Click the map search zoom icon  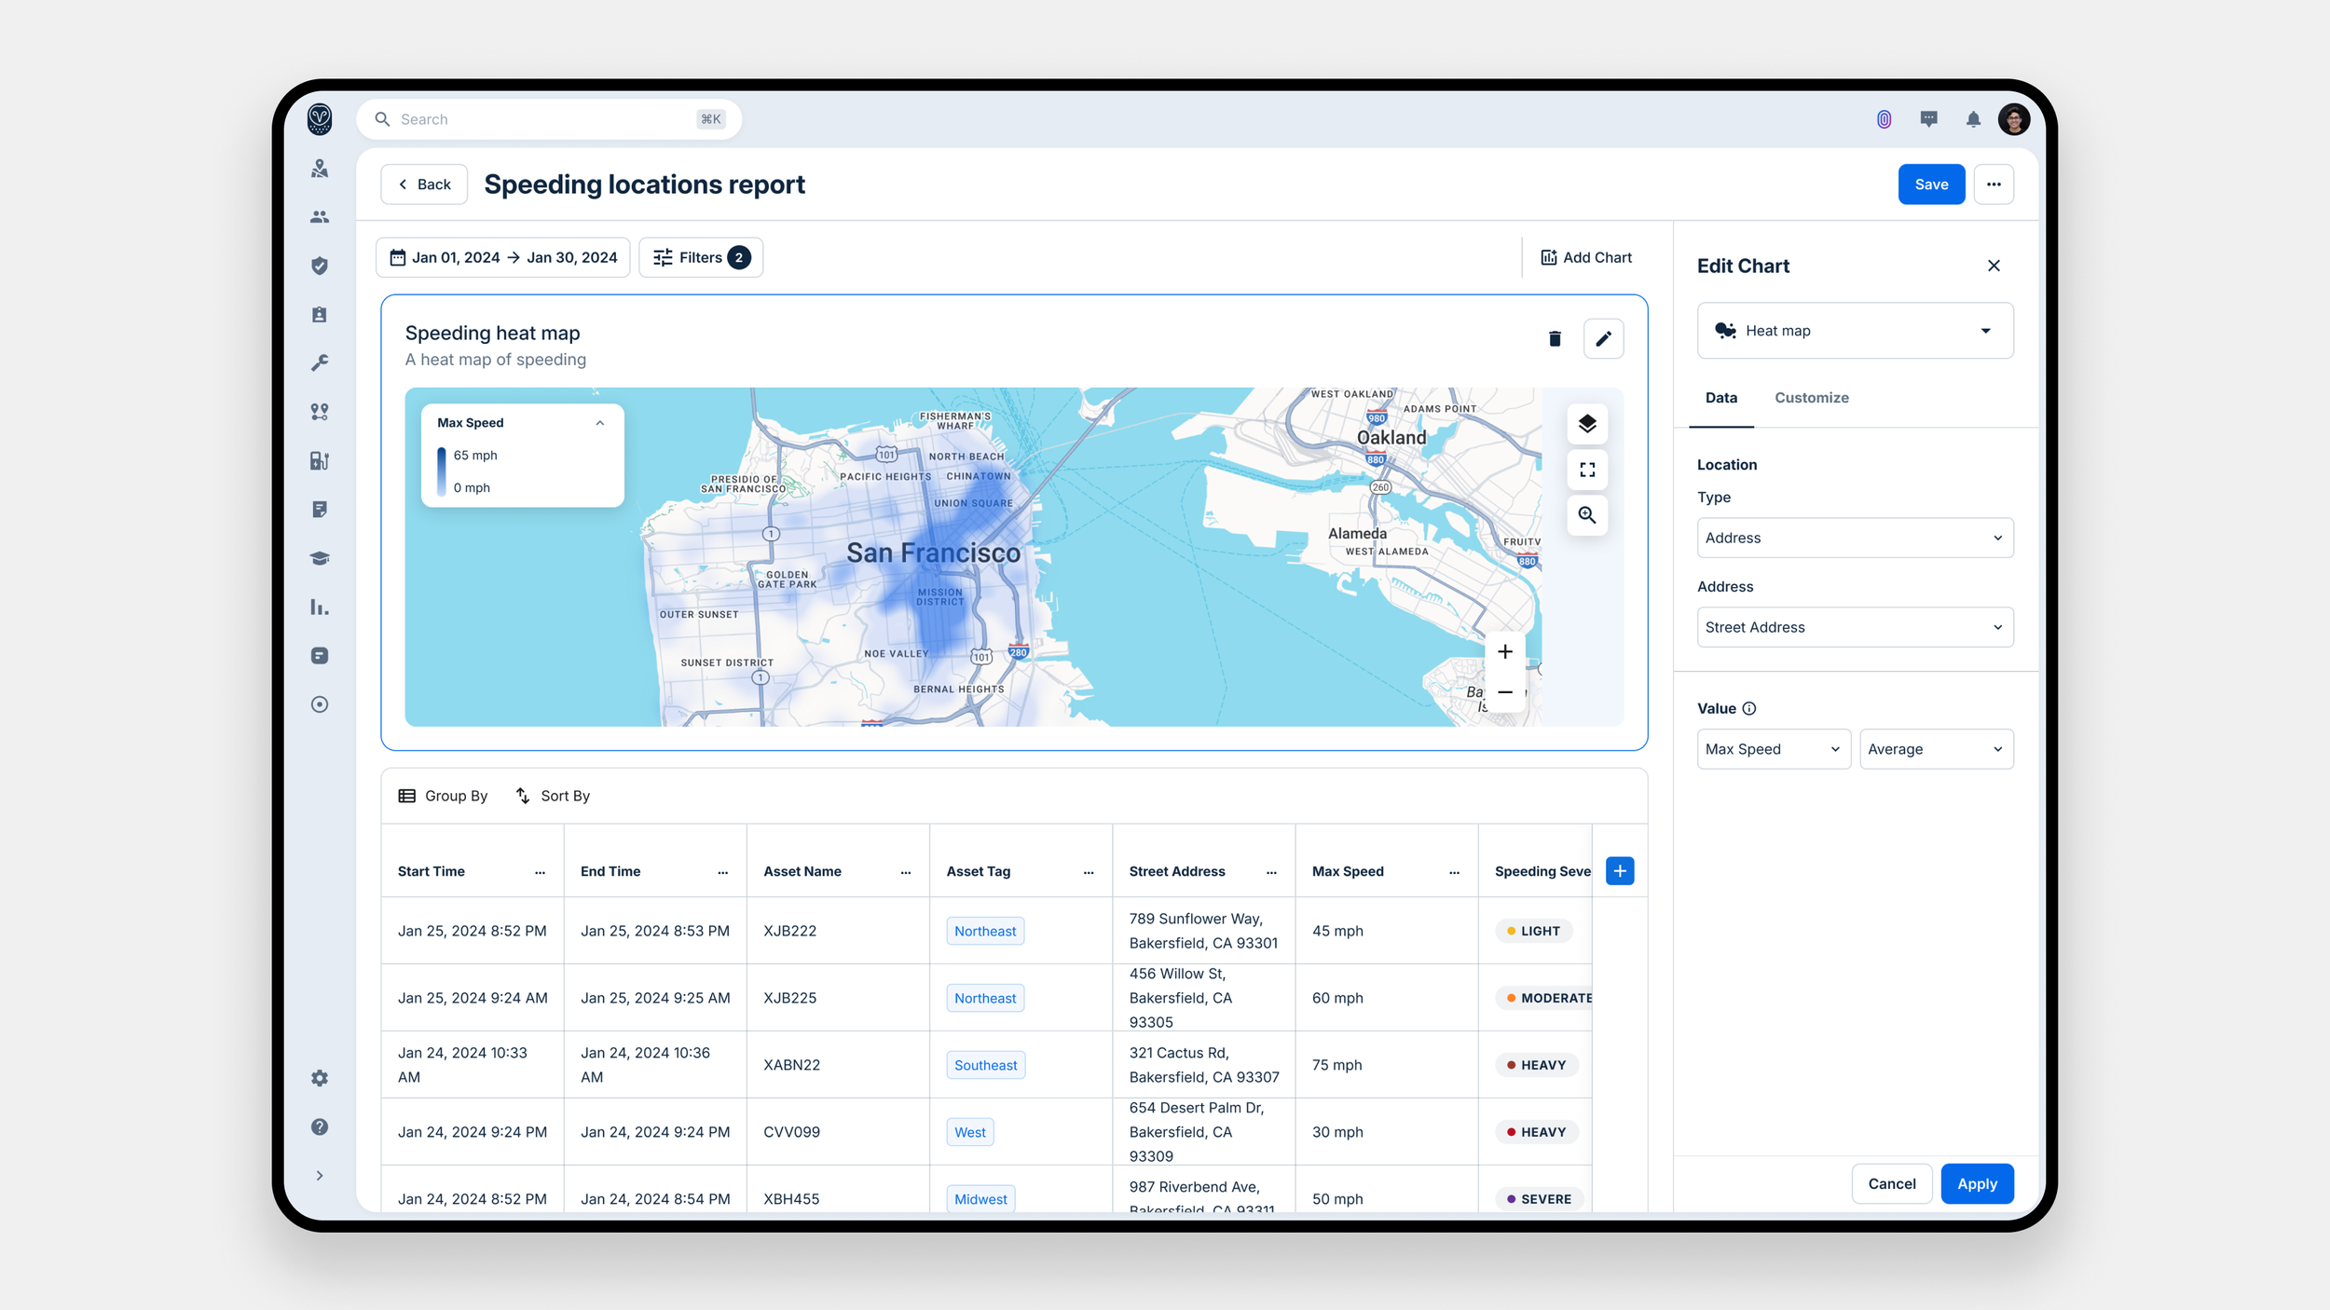pos(1586,515)
